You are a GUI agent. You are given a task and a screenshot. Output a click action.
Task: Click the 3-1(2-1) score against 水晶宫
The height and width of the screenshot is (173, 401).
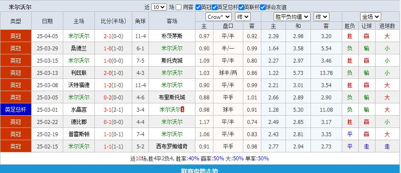pos(114,110)
